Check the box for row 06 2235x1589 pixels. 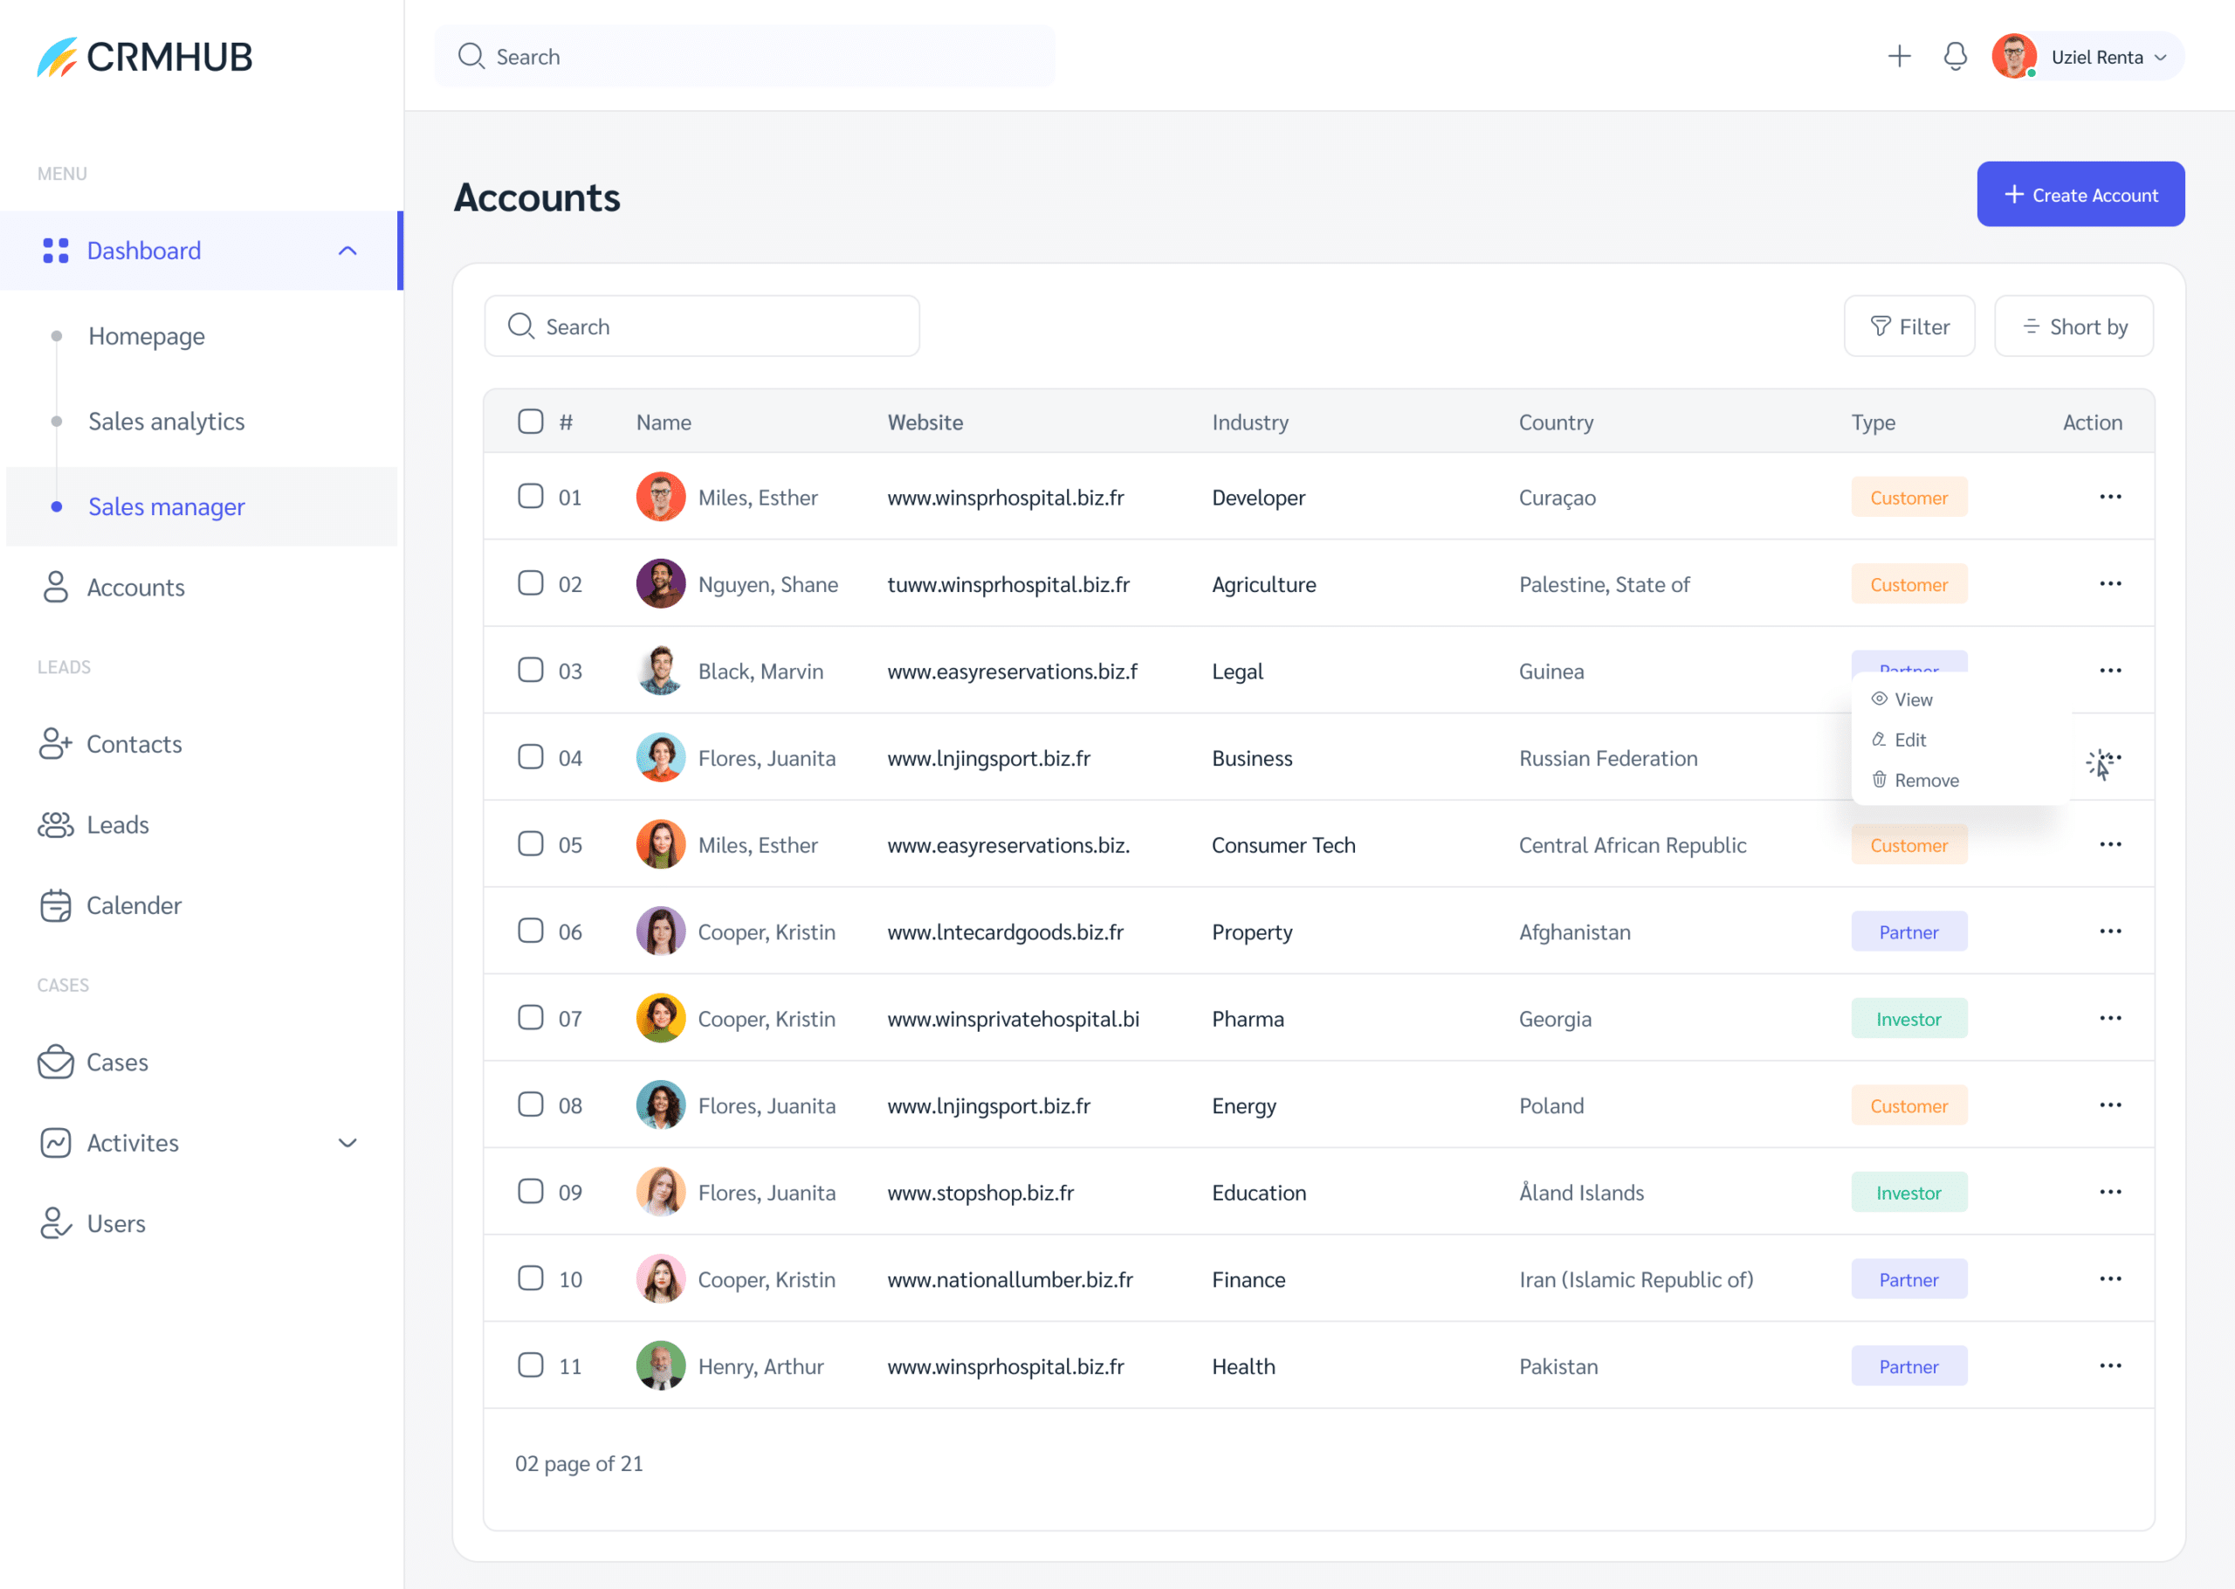pos(530,931)
